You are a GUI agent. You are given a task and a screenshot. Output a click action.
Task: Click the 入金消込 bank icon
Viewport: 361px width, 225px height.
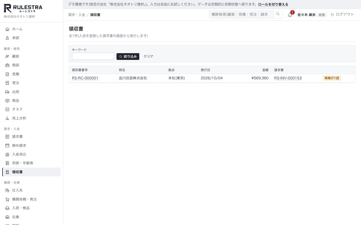(x=7, y=154)
